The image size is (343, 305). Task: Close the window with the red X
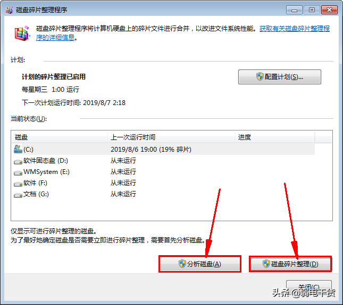click(329, 10)
